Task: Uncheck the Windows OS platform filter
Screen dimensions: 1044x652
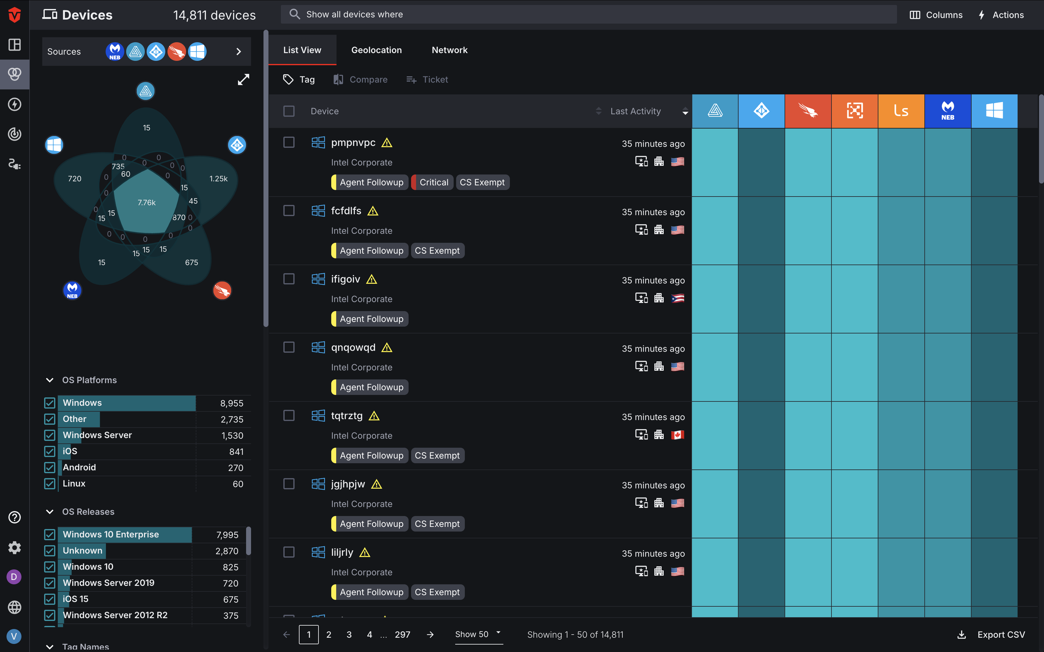Action: click(x=50, y=403)
